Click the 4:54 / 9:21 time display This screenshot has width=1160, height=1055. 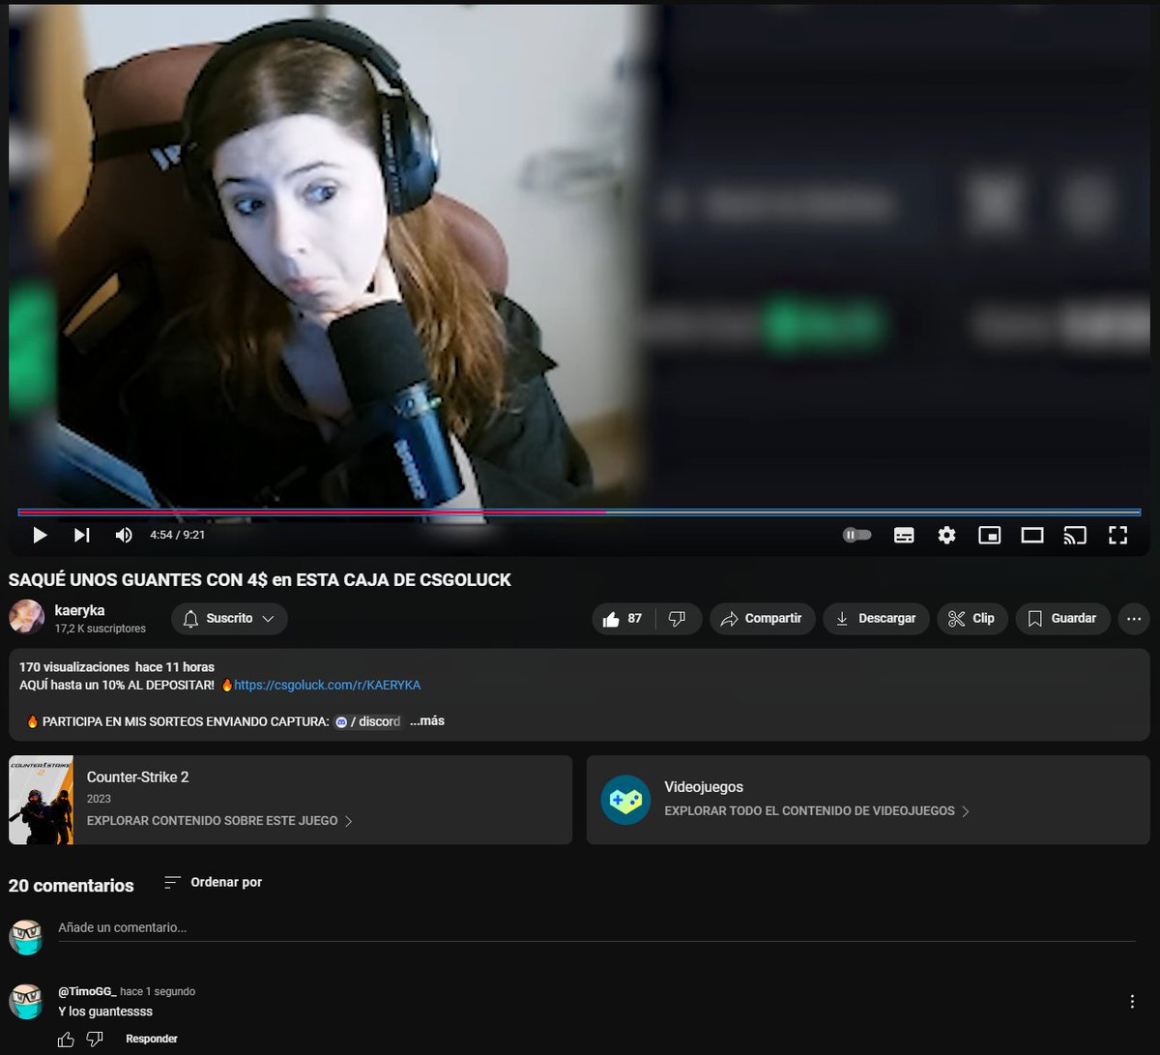pyautogui.click(x=177, y=535)
